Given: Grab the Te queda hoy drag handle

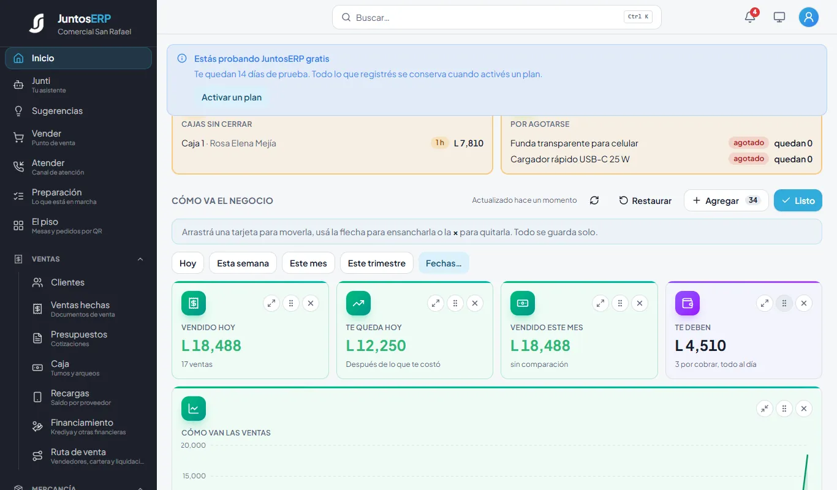Looking at the screenshot, I should click(x=455, y=303).
